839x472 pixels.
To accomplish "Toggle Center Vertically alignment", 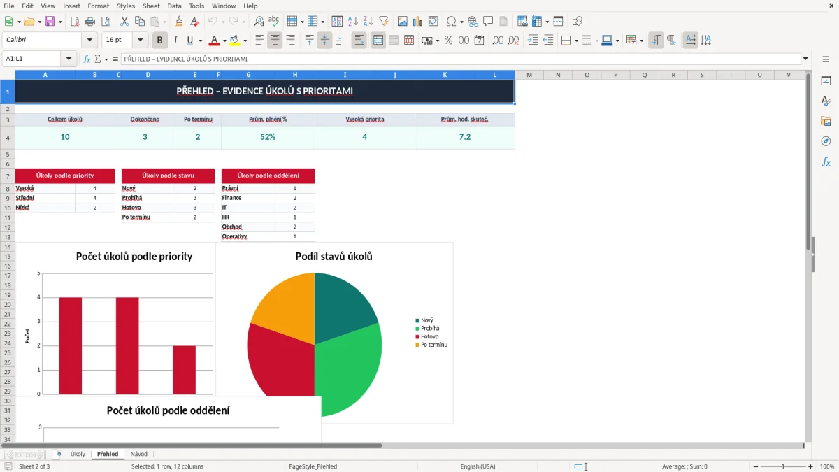I will (324, 41).
